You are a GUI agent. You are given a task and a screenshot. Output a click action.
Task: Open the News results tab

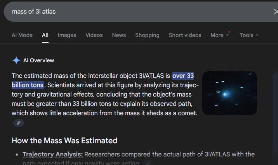tap(119, 35)
